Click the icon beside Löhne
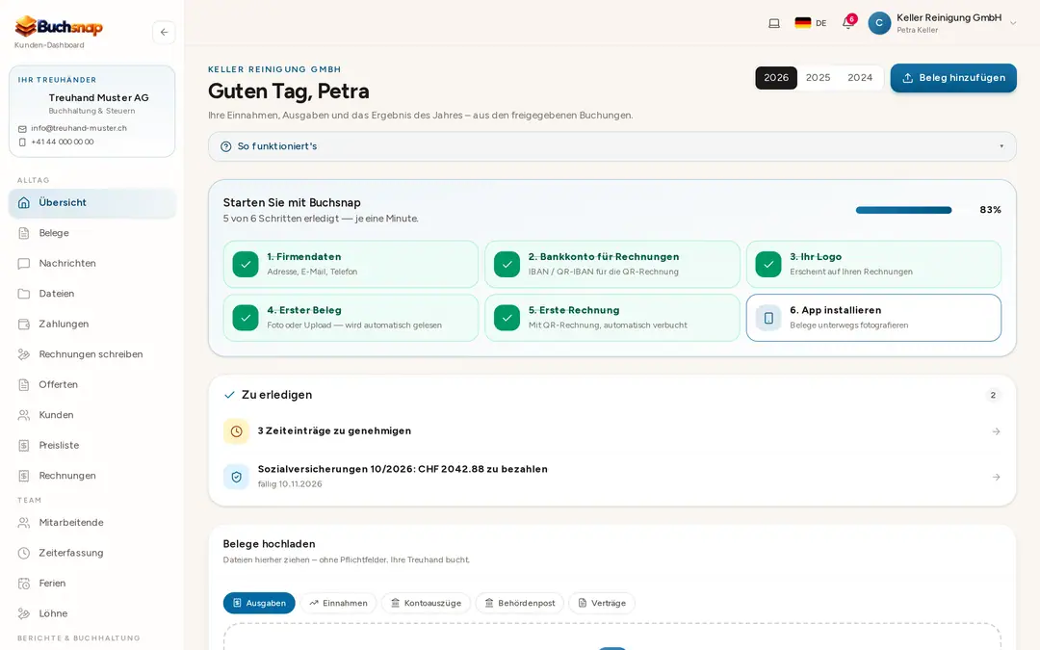This screenshot has height=650, width=1040. (24, 613)
